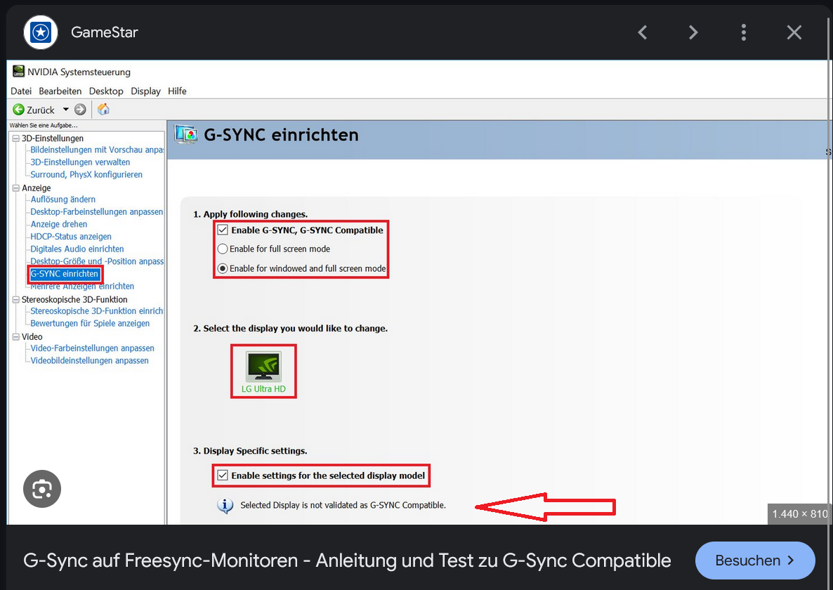Open Desktop-Größe und -Position anpassen
833x590 pixels.
tap(97, 261)
